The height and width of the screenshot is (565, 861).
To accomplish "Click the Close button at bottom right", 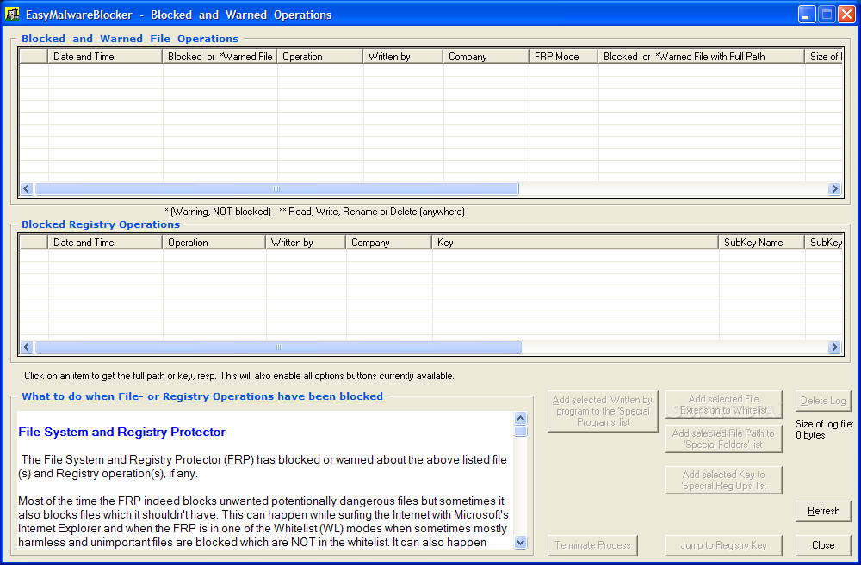I will point(823,545).
